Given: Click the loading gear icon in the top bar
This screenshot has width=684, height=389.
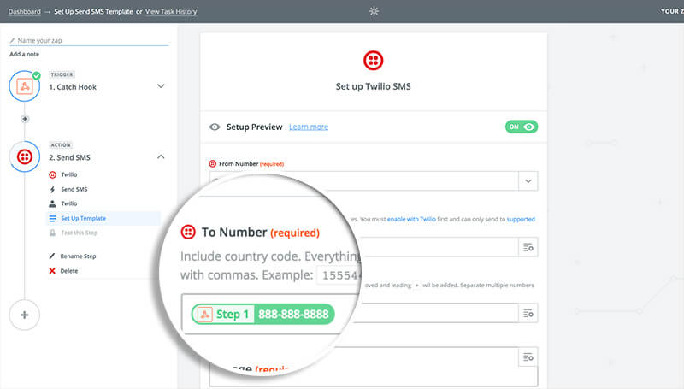Looking at the screenshot, I should [374, 11].
